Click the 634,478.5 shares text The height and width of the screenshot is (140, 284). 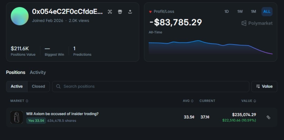[62, 120]
